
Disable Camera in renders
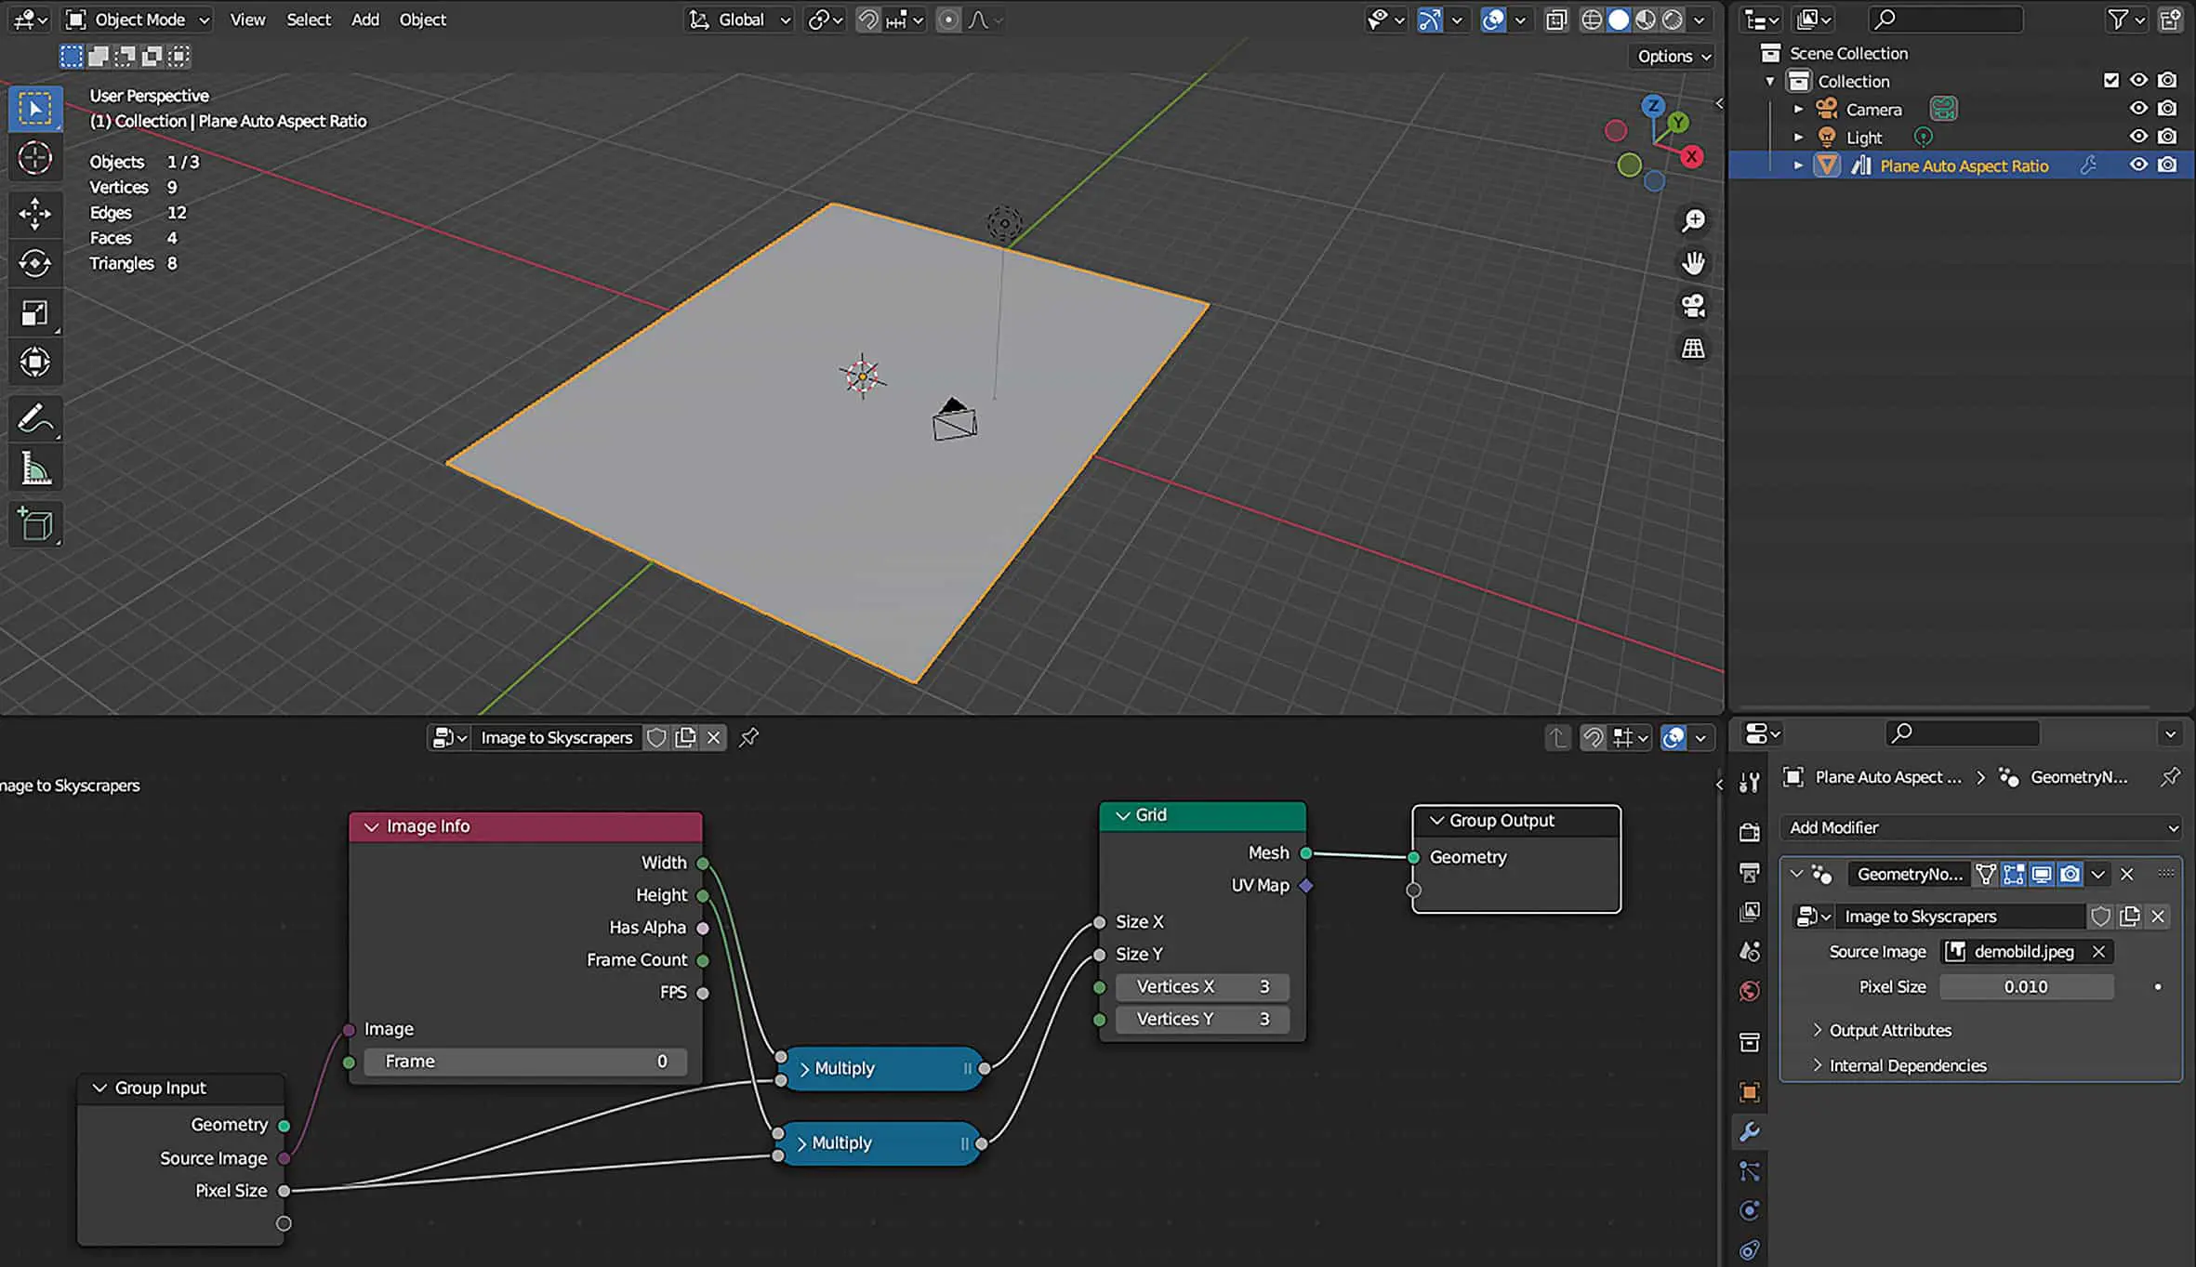tap(2167, 109)
